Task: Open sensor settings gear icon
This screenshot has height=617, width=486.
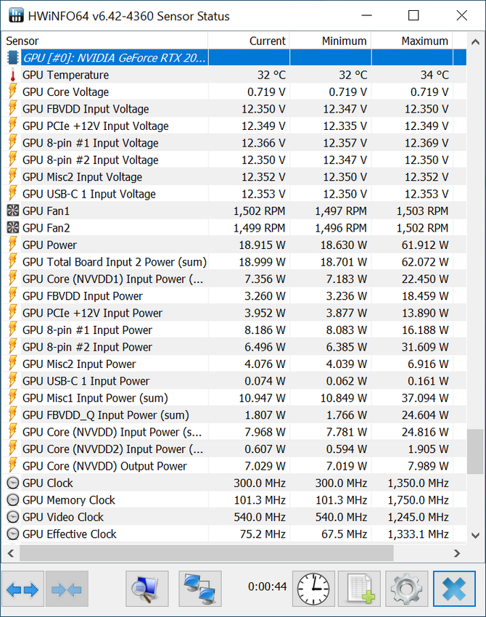Action: [407, 589]
